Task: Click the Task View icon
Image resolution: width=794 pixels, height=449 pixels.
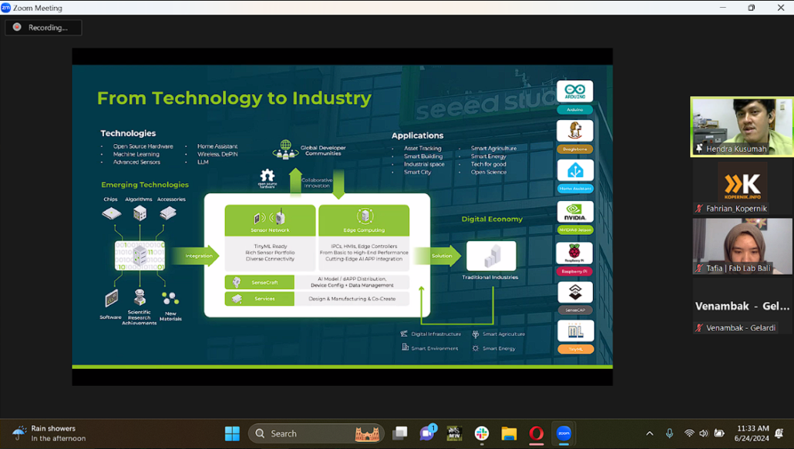Action: (399, 434)
